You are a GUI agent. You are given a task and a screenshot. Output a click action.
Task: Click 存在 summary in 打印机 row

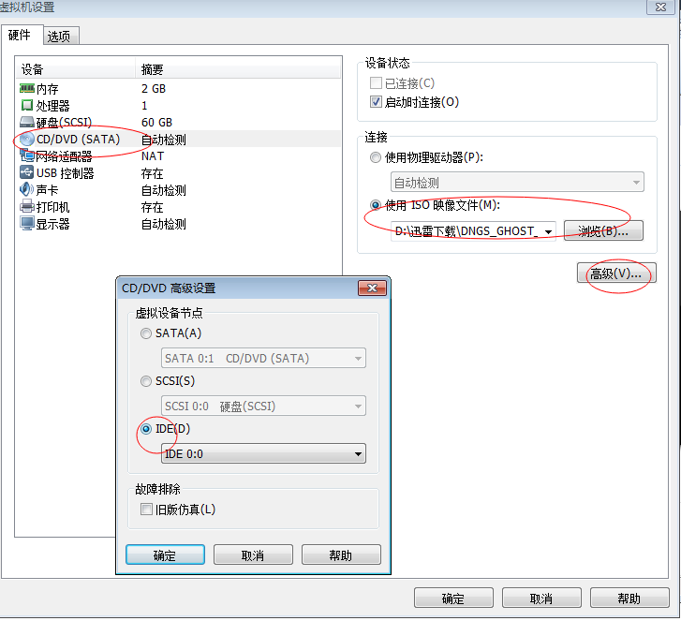tap(152, 207)
